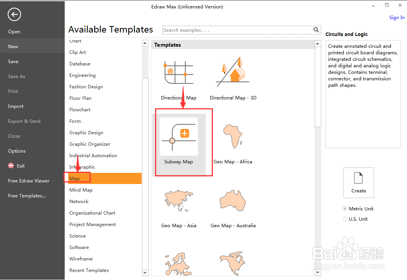Open Recent Templates category
The height and width of the screenshot is (280, 407).
[x=89, y=270]
